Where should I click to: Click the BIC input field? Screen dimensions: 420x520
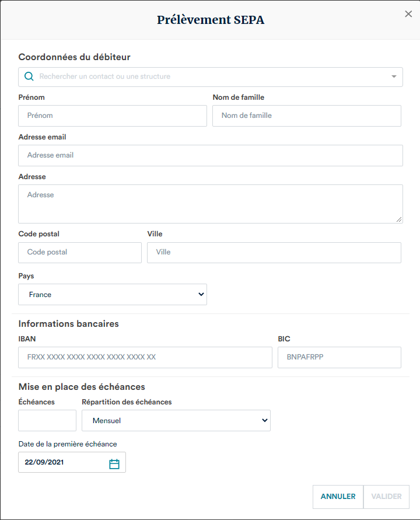pos(339,357)
